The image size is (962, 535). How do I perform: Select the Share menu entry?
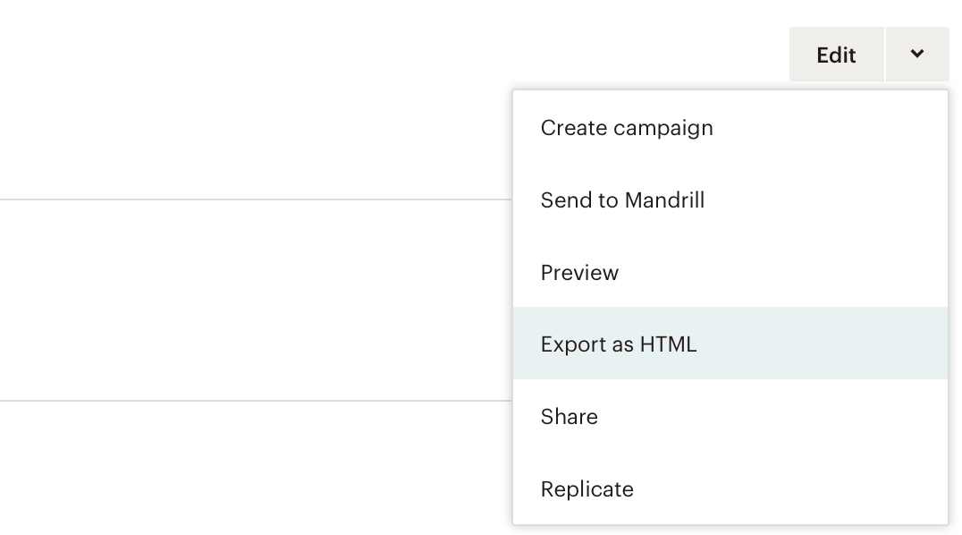[x=569, y=417]
